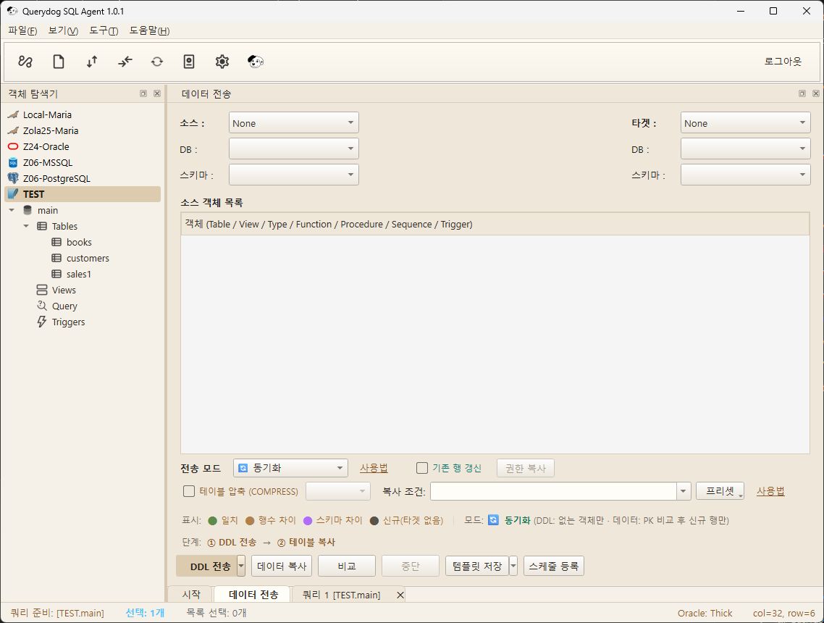Image resolution: width=824 pixels, height=623 pixels.
Task: Click the 템플릿 저장 button
Action: [x=477, y=566]
